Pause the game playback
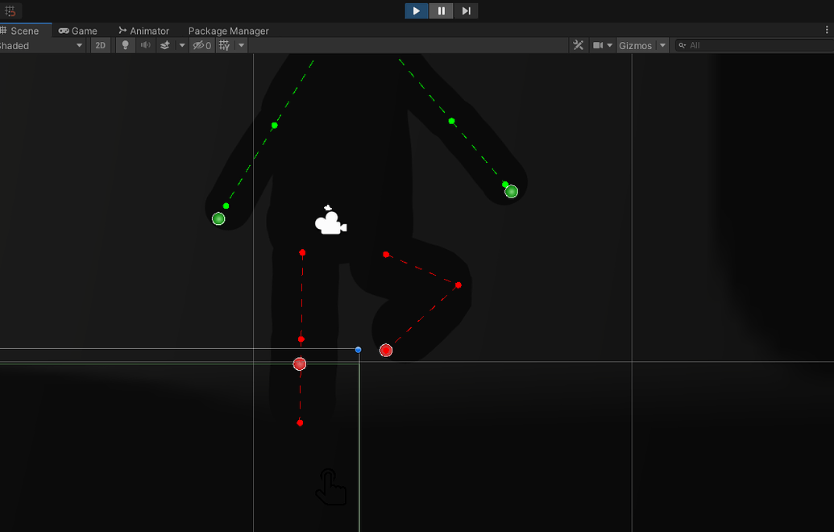The width and height of the screenshot is (834, 532). (x=441, y=10)
